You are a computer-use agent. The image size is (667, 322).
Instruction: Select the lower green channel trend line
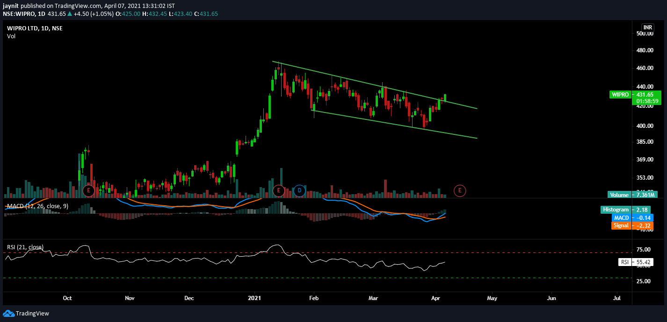[394, 124]
